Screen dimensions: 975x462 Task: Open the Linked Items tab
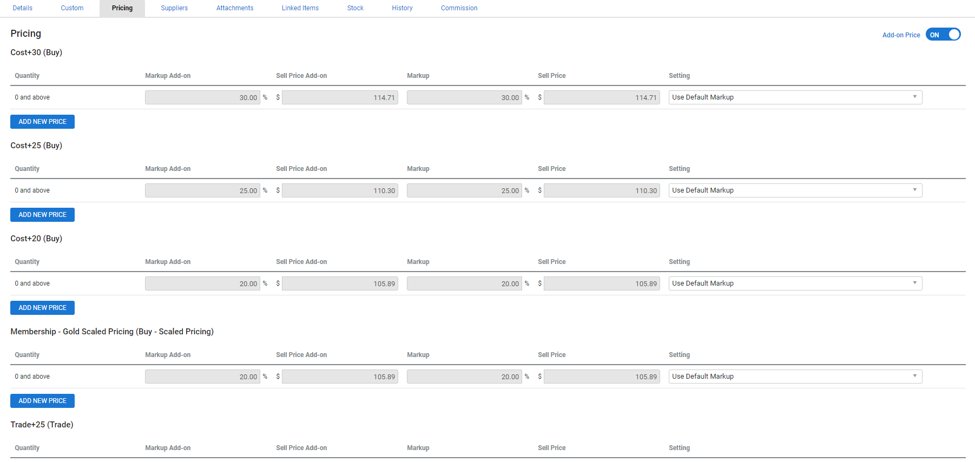pos(300,8)
